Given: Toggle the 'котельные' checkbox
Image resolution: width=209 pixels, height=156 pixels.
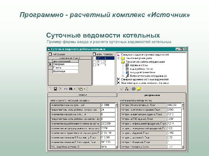Looking at the screenshot, I should click(x=50, y=54).
